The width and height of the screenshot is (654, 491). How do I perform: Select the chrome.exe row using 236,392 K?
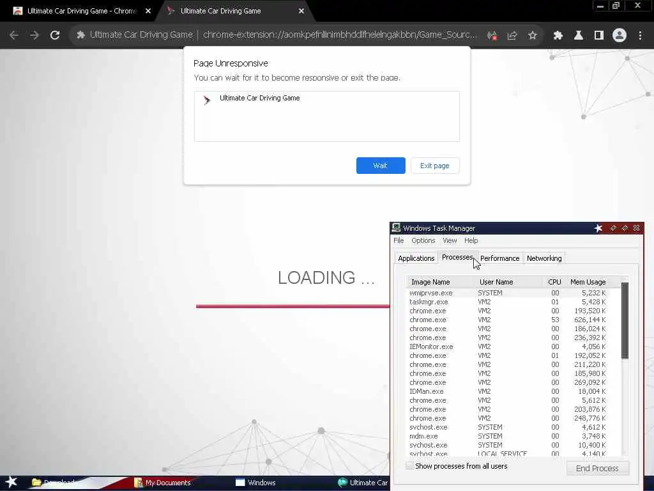click(508, 338)
